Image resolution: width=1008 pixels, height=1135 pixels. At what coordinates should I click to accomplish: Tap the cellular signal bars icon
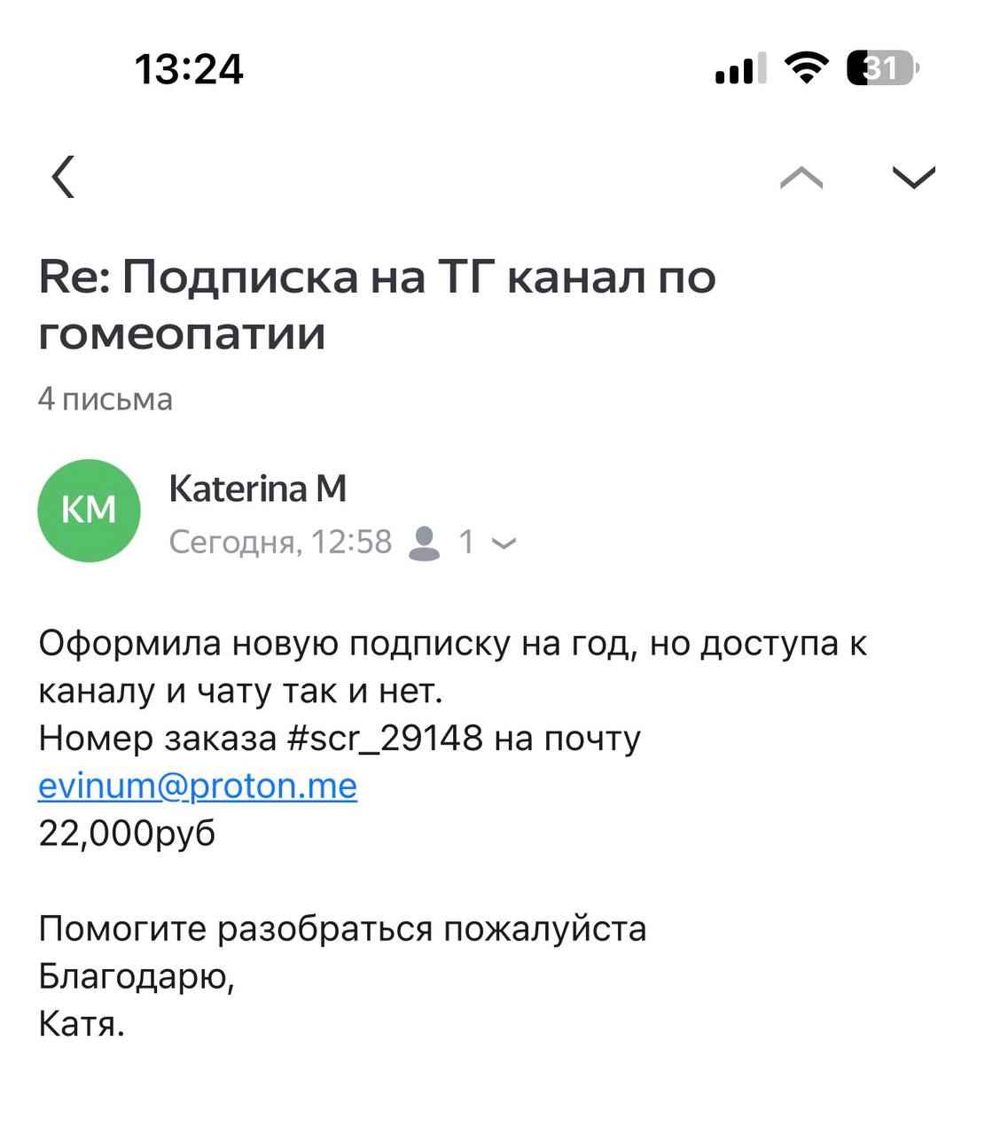click(740, 69)
